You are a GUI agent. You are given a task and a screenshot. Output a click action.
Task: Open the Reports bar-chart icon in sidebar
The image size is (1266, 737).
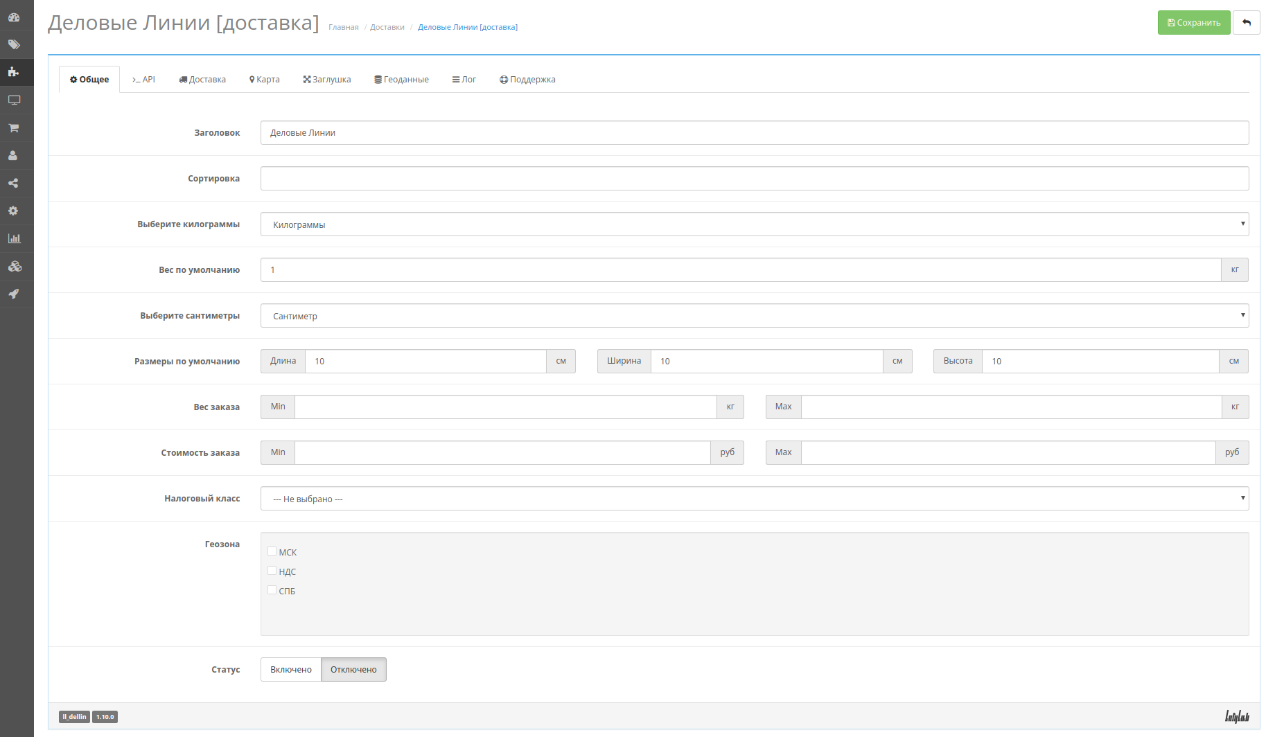point(14,238)
